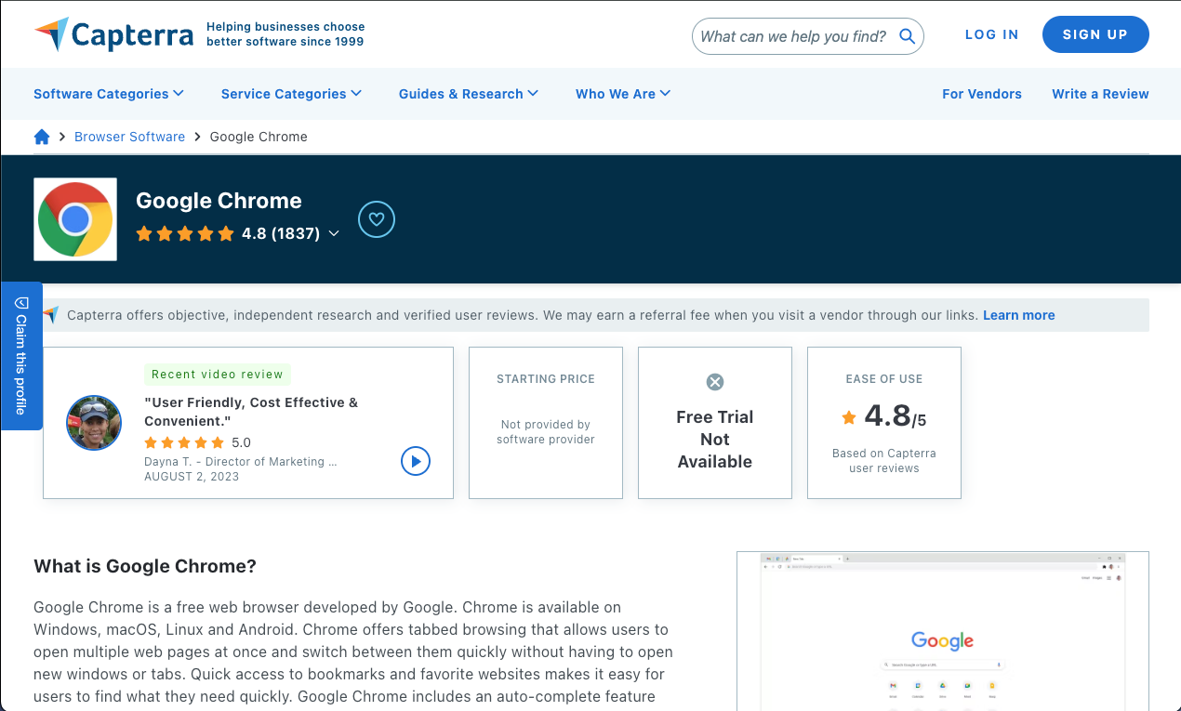
Task: Save Google Chrome with the heart icon
Action: pos(377,219)
